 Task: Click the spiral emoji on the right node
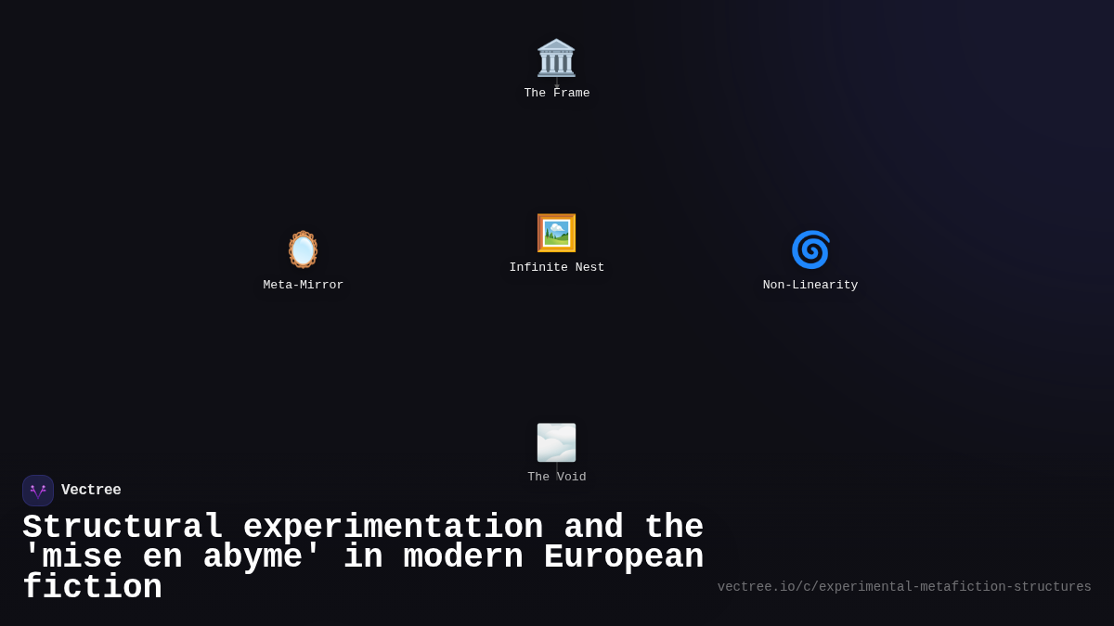(810, 249)
